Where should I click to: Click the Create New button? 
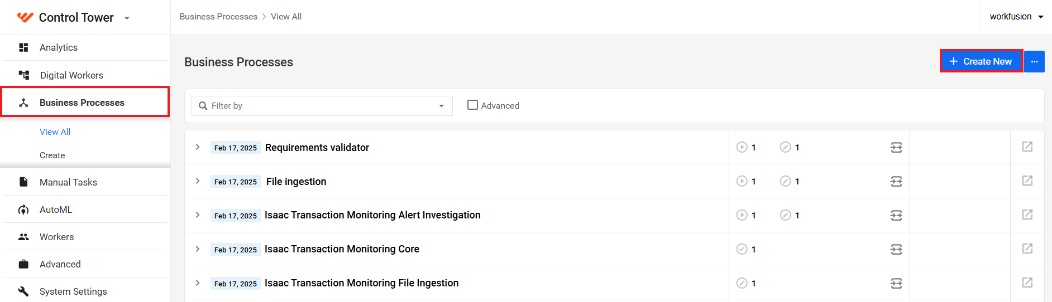click(981, 61)
